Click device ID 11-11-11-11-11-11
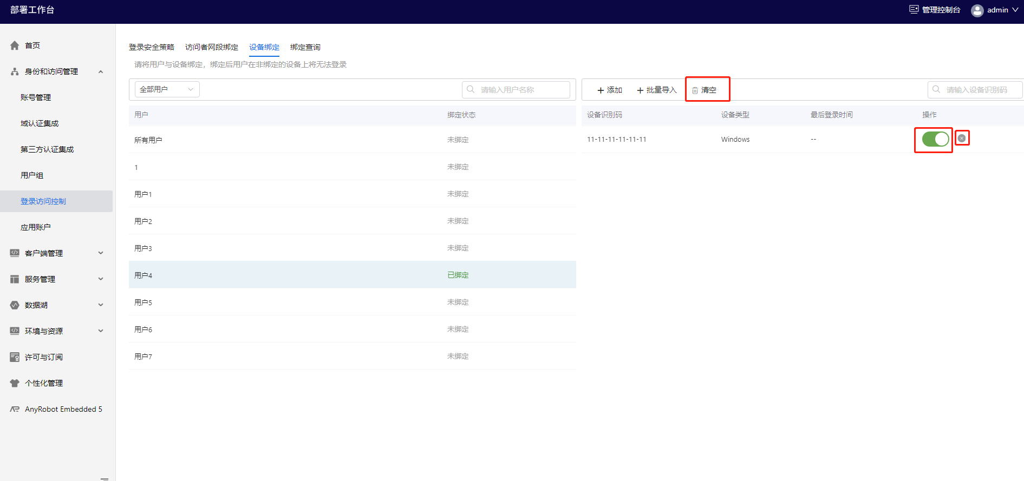The width and height of the screenshot is (1024, 481). pyautogui.click(x=617, y=139)
